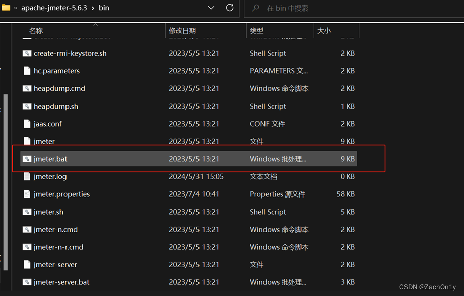Click Shell Script type of jmeter.sh
Image resolution: width=464 pixels, height=296 pixels.
(x=268, y=212)
